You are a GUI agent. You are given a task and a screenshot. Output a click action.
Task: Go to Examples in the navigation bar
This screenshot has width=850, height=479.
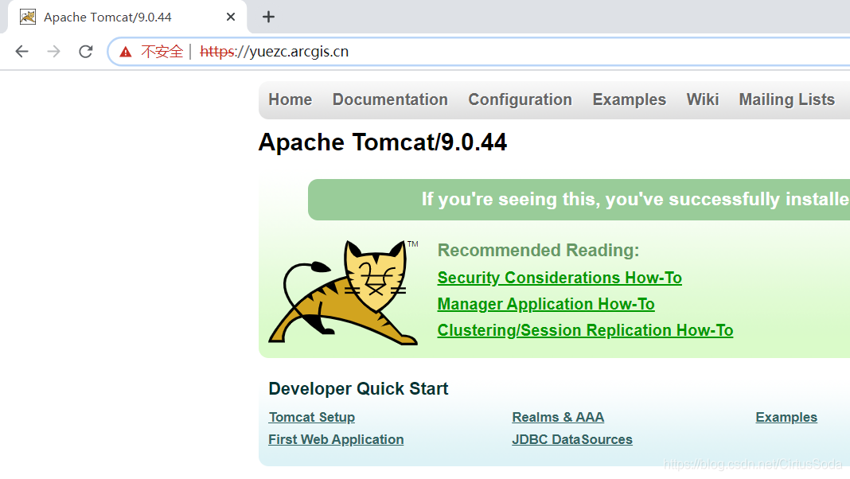[x=630, y=99]
